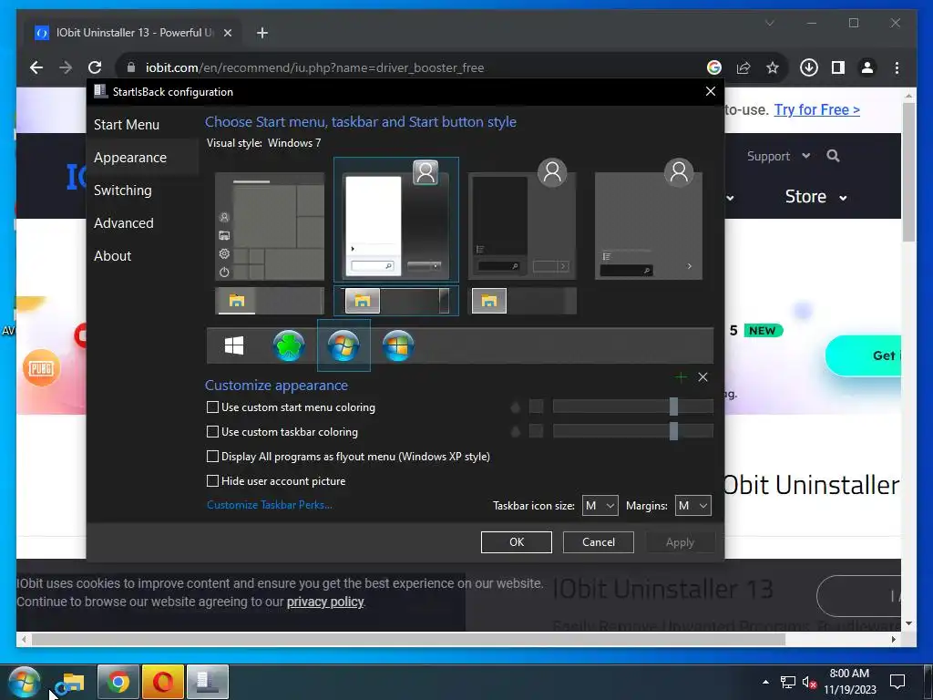Click the IObit site search icon
This screenshot has width=933, height=700.
click(833, 156)
